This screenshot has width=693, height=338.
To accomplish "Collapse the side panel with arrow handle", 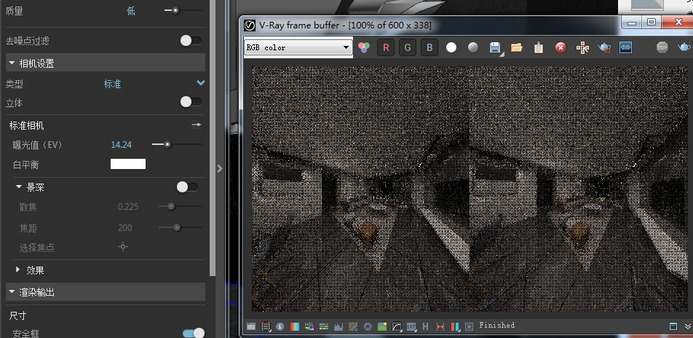I will (220, 168).
